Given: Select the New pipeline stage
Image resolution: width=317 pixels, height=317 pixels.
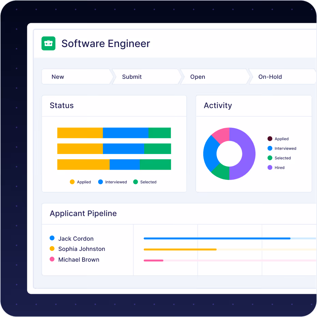Looking at the screenshot, I should pyautogui.click(x=77, y=77).
